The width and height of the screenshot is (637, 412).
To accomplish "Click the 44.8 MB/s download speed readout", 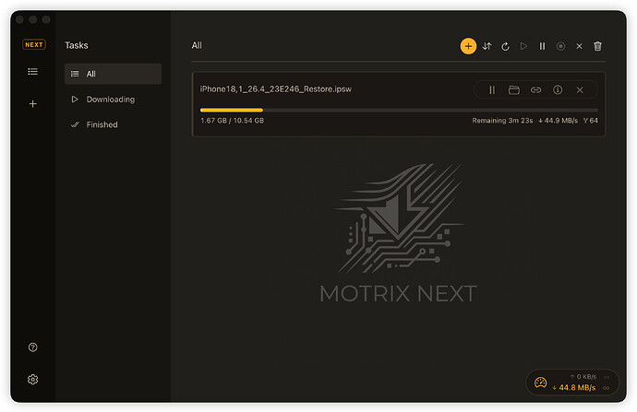I will tap(573, 388).
